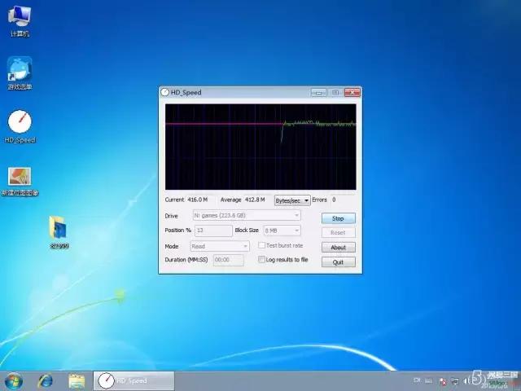Select the HD_Speed taskbar button
Image resolution: width=521 pixels, height=391 pixels.
tap(134, 380)
